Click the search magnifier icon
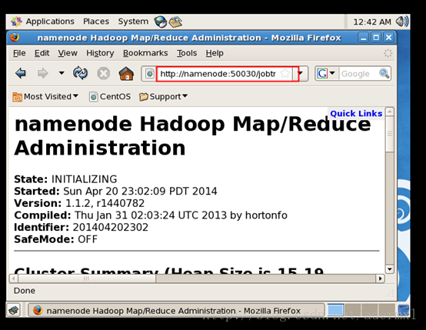 pos(384,73)
